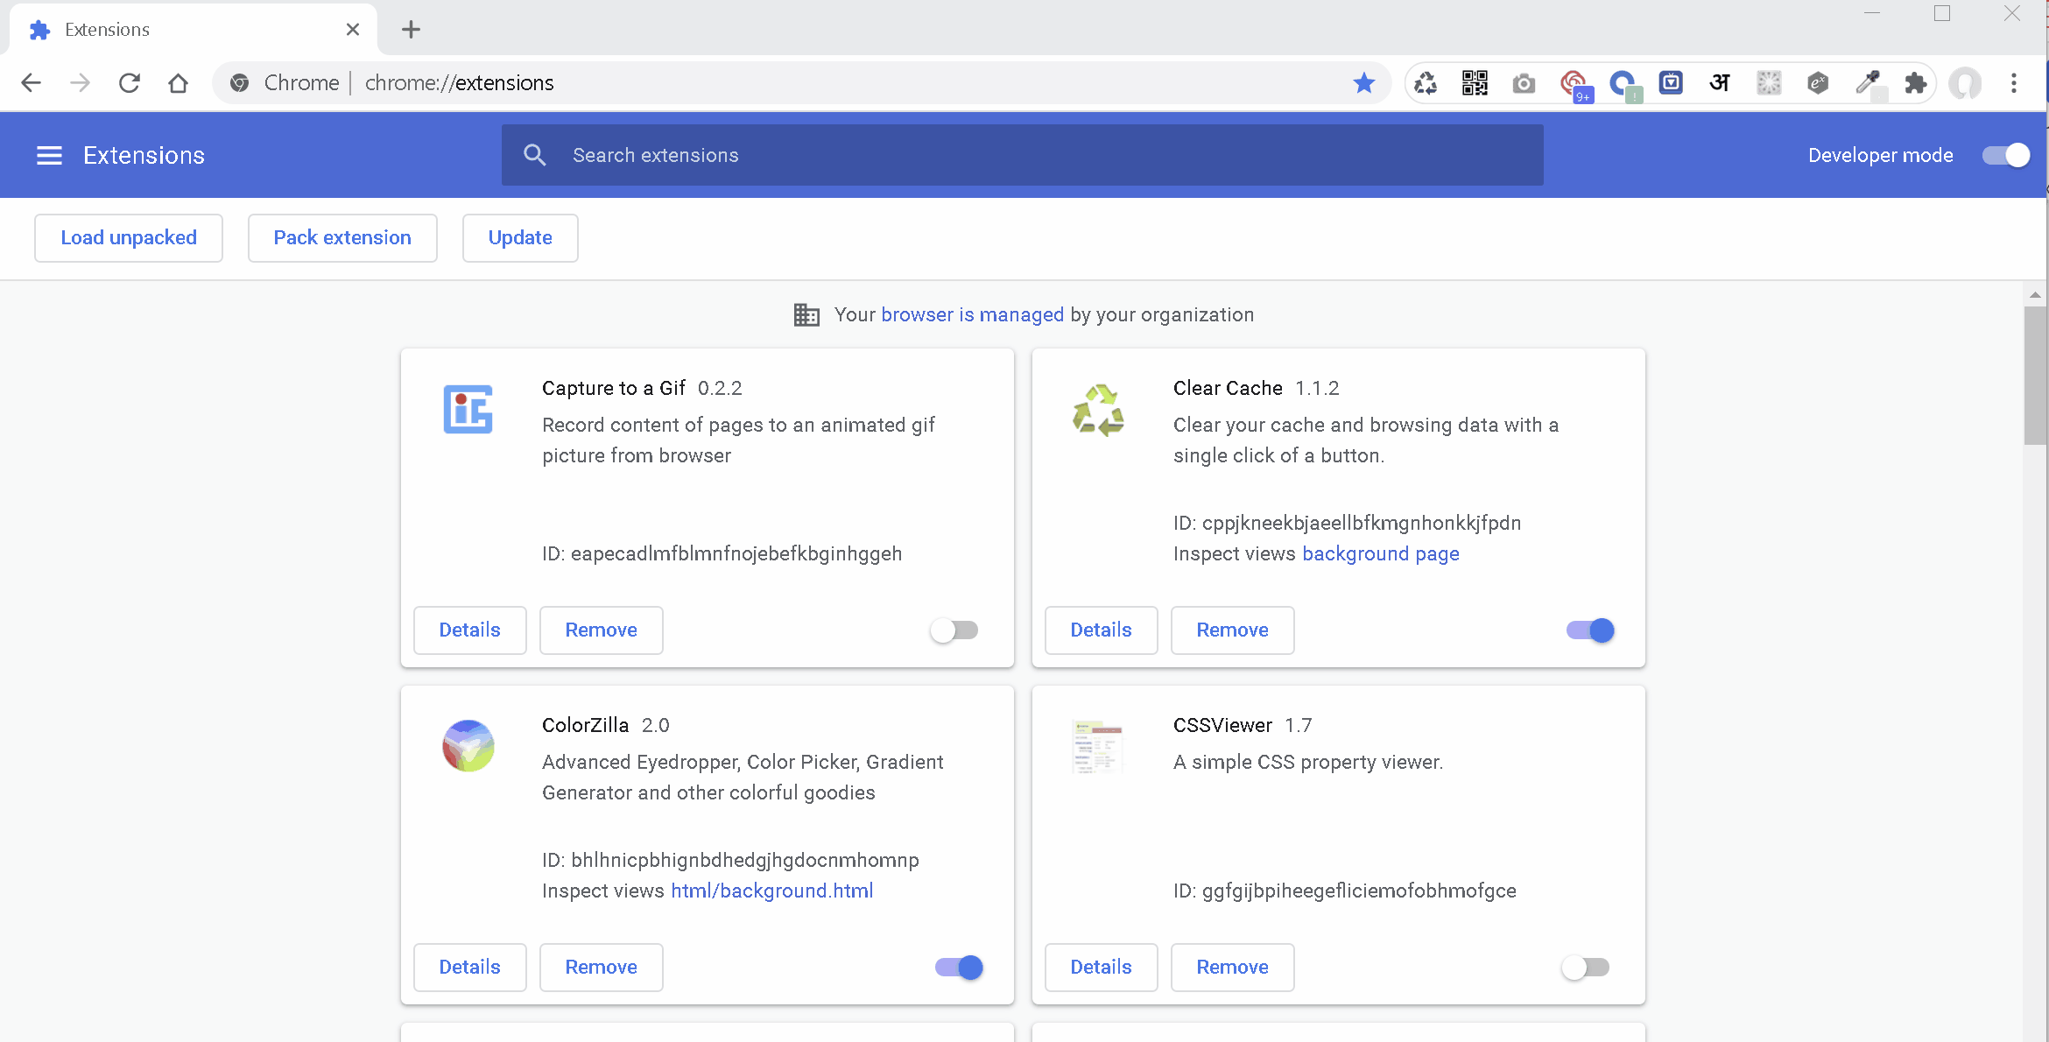Viewport: 2049px width, 1042px height.
Task: Remove the CSSViewer extension
Action: pyautogui.click(x=1233, y=967)
